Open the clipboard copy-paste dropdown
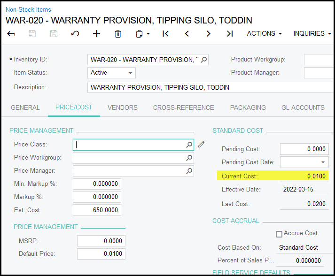This screenshot has width=335, height=276. coord(142,34)
